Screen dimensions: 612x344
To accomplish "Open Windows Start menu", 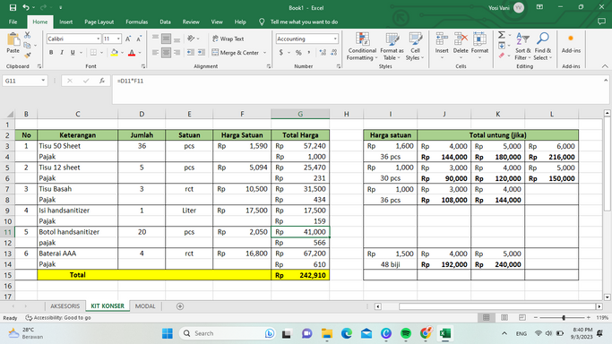I will (x=168, y=333).
